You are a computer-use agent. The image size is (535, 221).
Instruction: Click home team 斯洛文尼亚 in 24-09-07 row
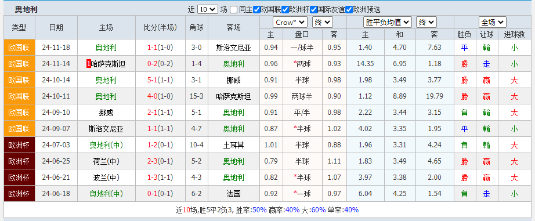point(106,129)
